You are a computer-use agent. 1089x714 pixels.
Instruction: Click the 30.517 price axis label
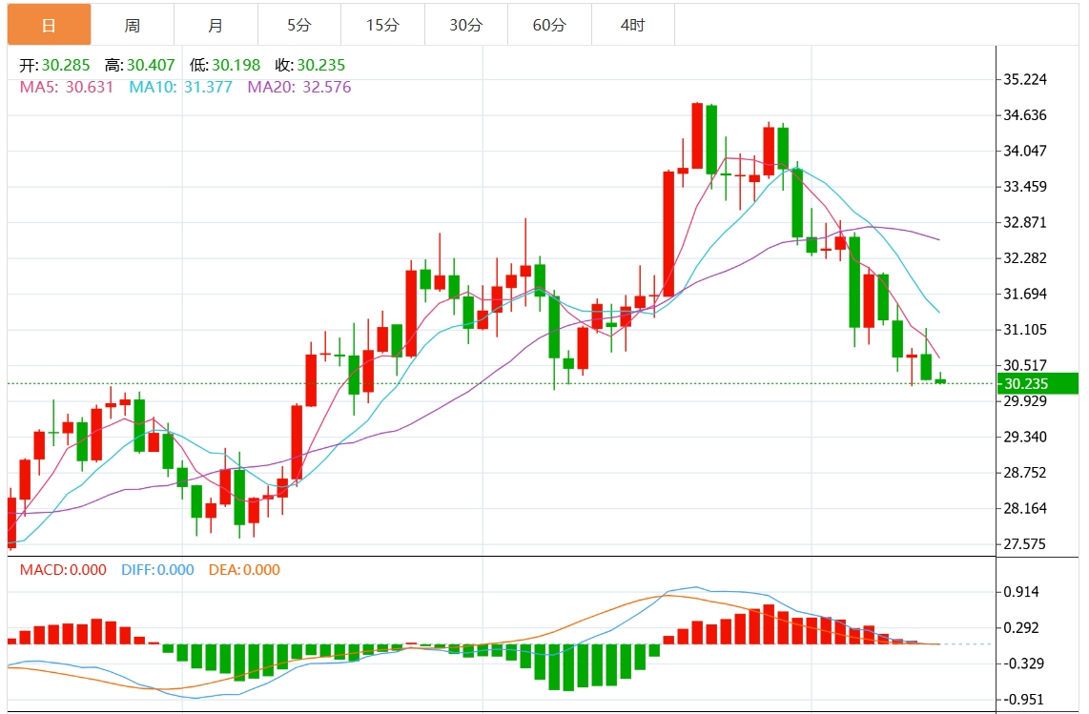[x=1025, y=365]
